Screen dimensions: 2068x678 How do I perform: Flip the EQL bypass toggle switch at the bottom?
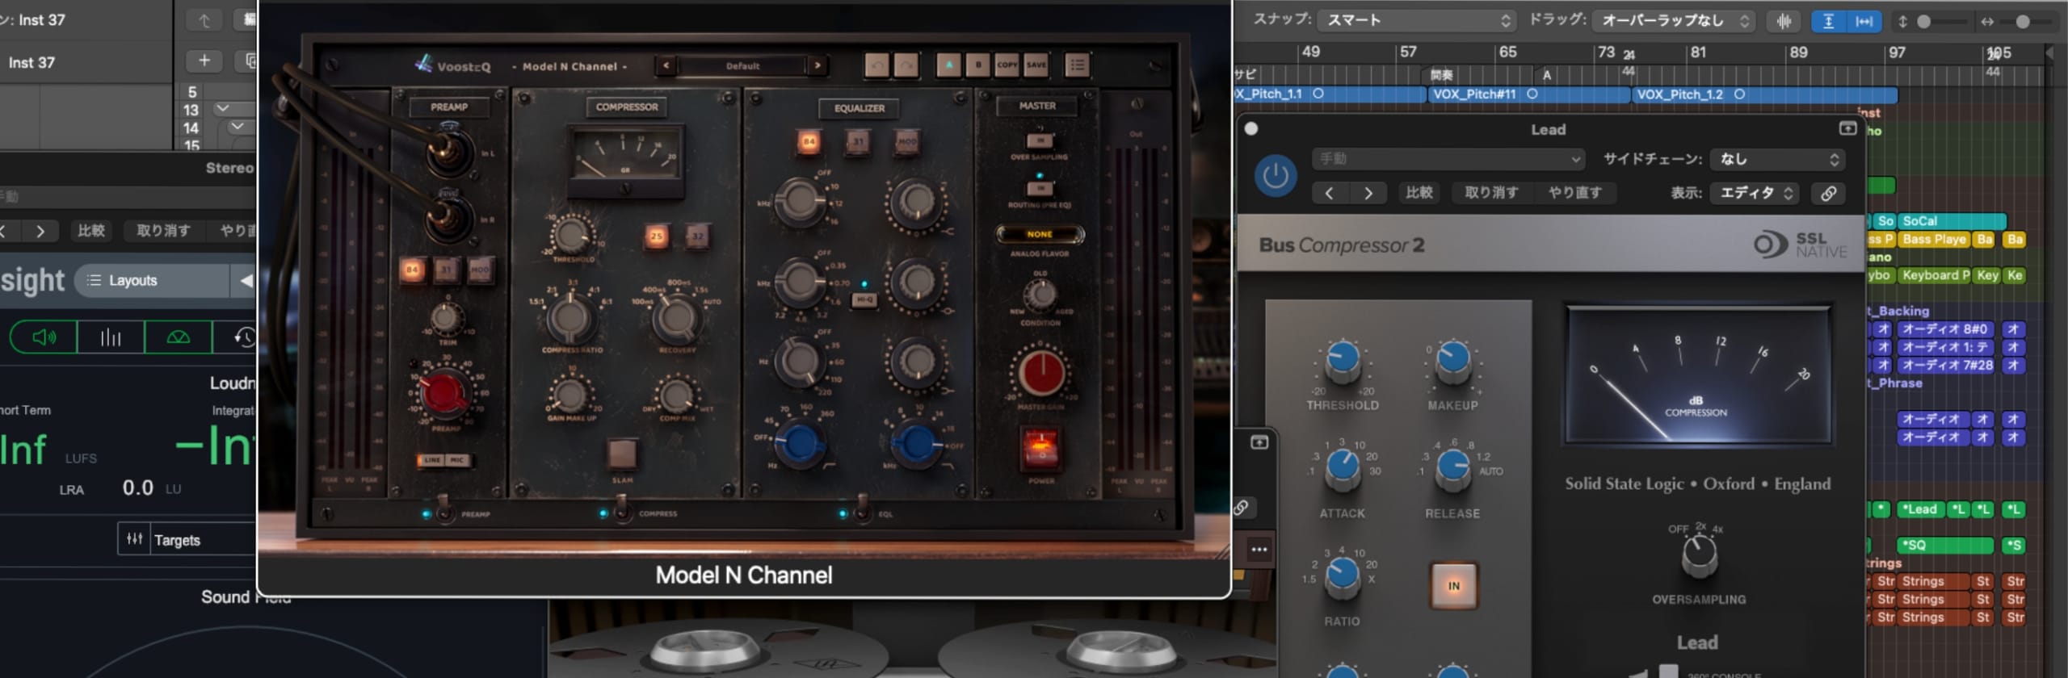[x=863, y=509]
